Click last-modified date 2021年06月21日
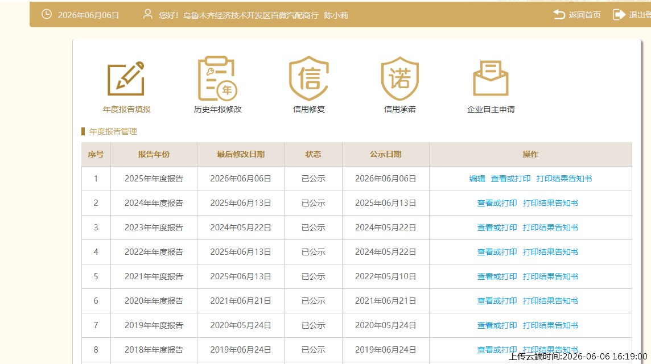The height and width of the screenshot is (364, 651). (241, 301)
